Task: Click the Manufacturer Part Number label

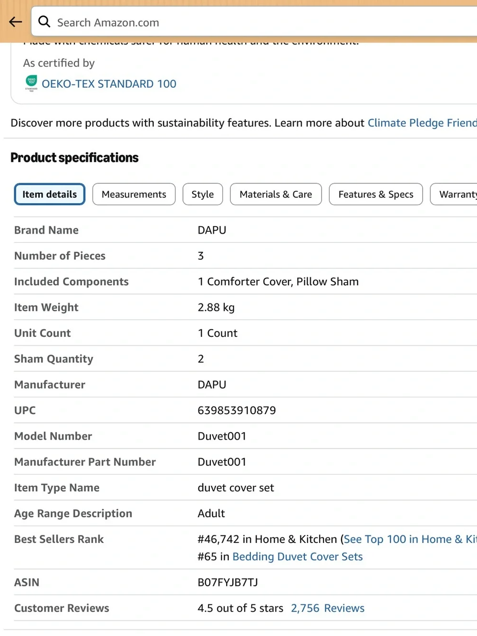Action: 85,462
